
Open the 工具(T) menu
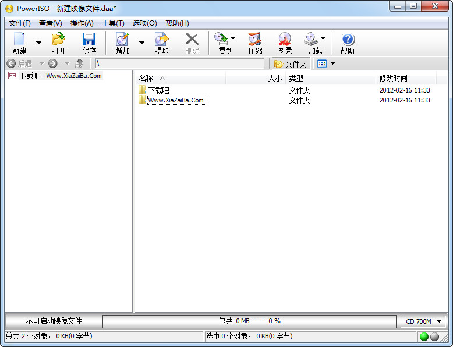113,23
